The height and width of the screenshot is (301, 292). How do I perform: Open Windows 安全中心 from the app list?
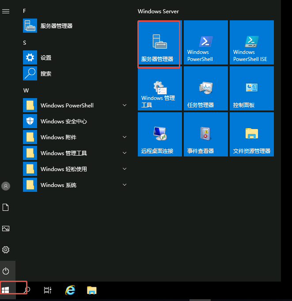[76, 121]
